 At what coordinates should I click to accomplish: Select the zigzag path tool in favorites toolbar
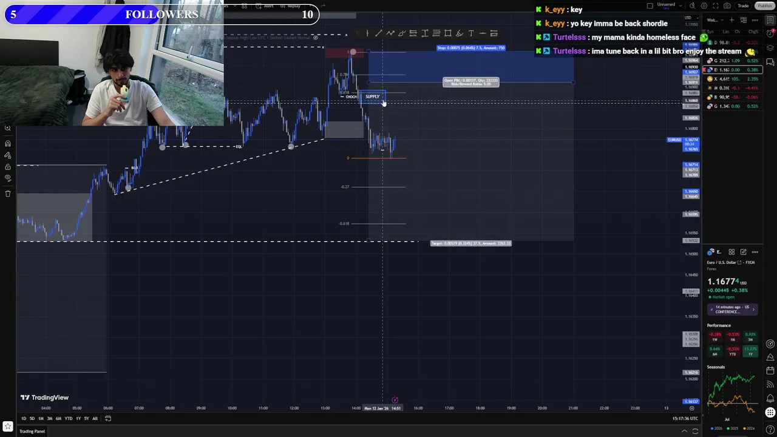click(x=390, y=33)
